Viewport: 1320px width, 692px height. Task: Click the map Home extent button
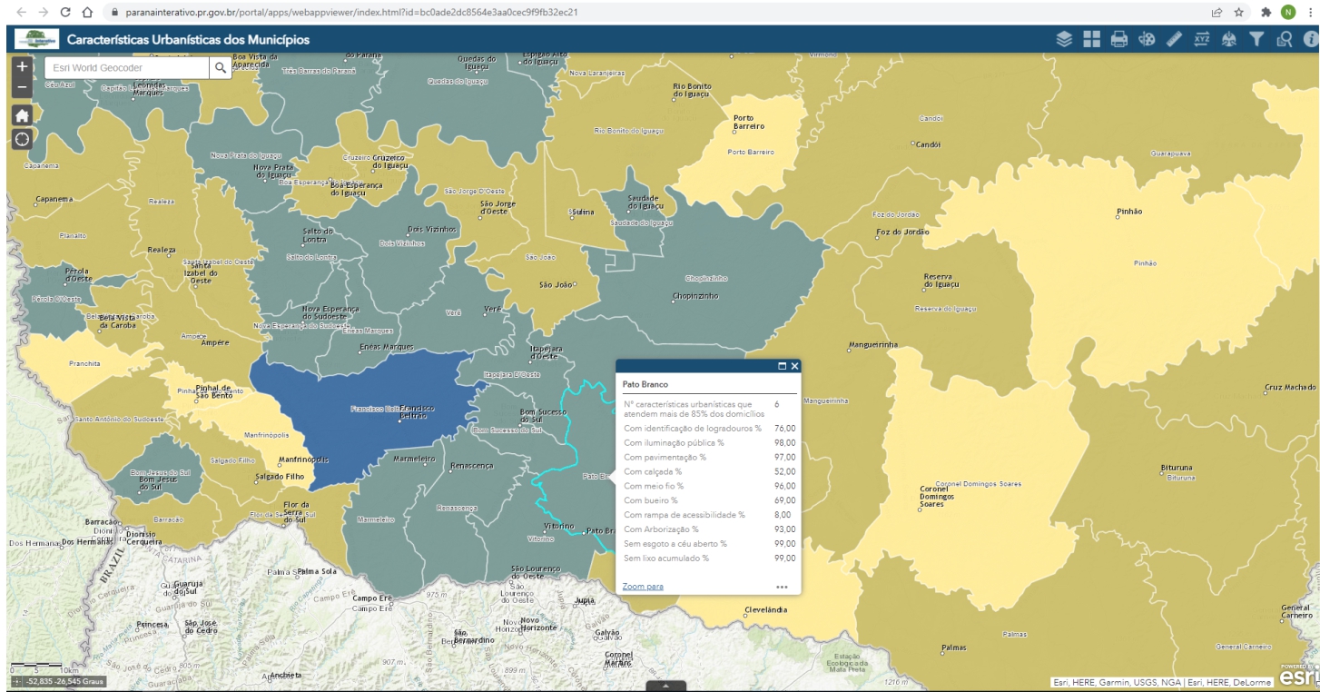click(x=23, y=114)
